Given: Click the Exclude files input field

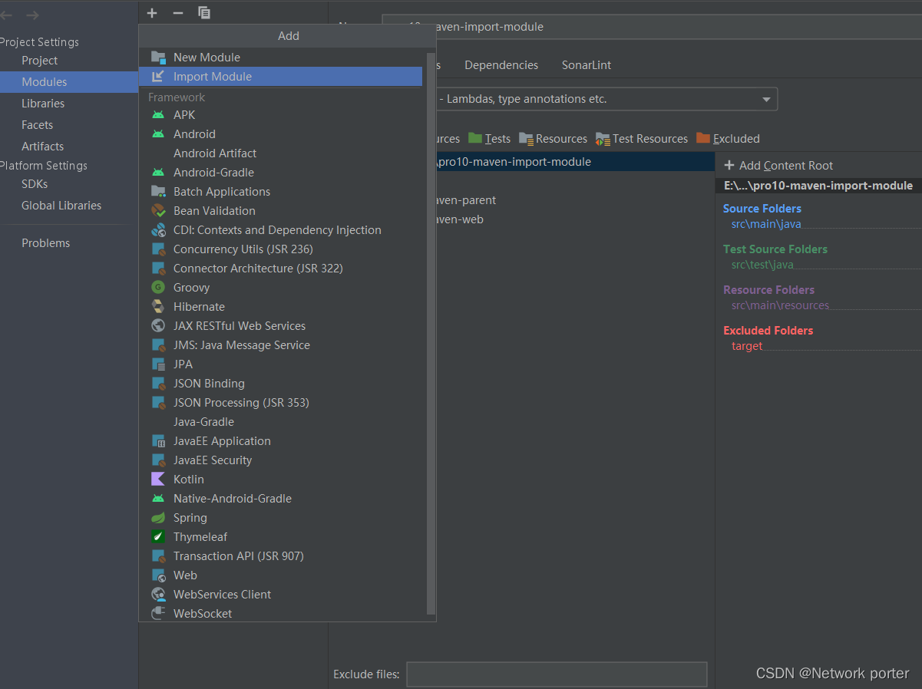Looking at the screenshot, I should coord(557,674).
